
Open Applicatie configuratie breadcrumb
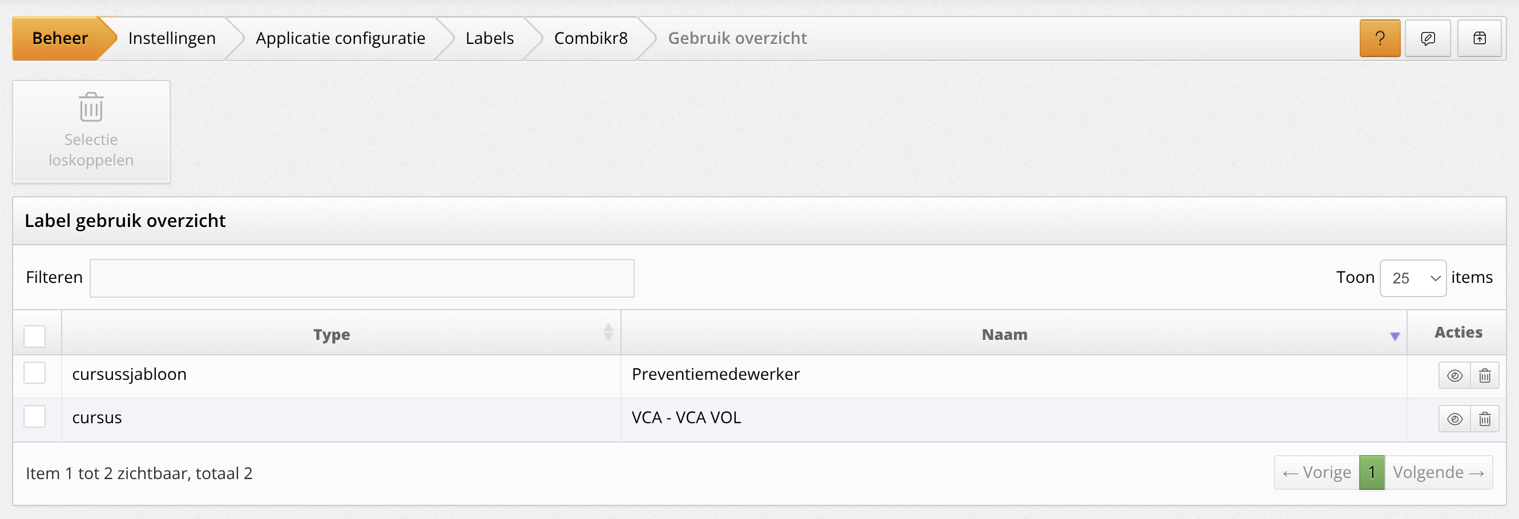pyautogui.click(x=340, y=38)
